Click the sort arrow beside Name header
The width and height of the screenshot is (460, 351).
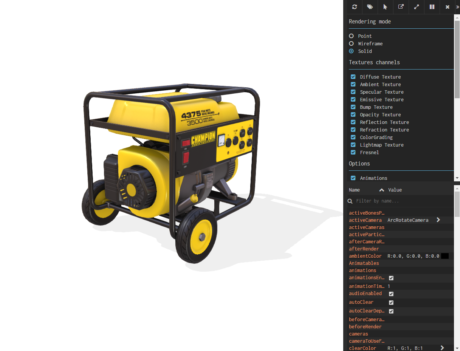click(x=382, y=190)
